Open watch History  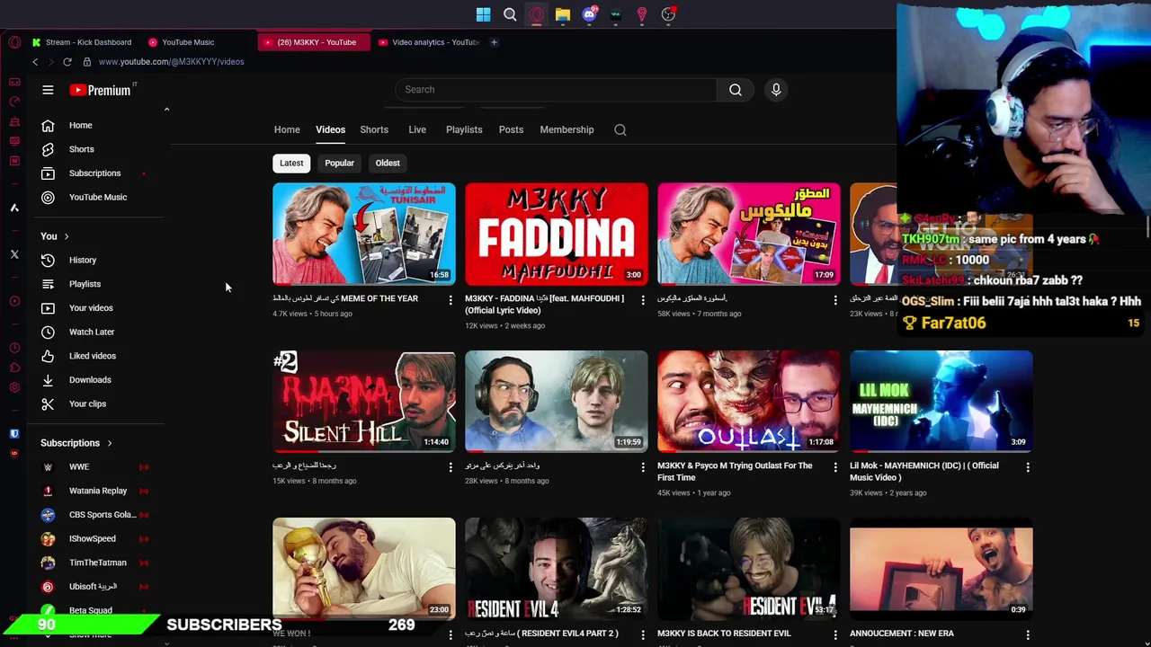(82, 261)
